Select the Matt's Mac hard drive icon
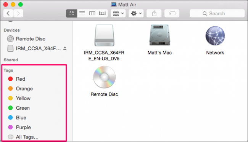248x142 pixels. point(160,35)
